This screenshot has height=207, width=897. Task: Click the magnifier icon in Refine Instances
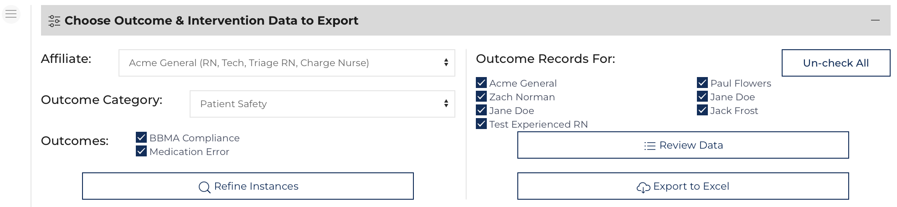(205, 187)
